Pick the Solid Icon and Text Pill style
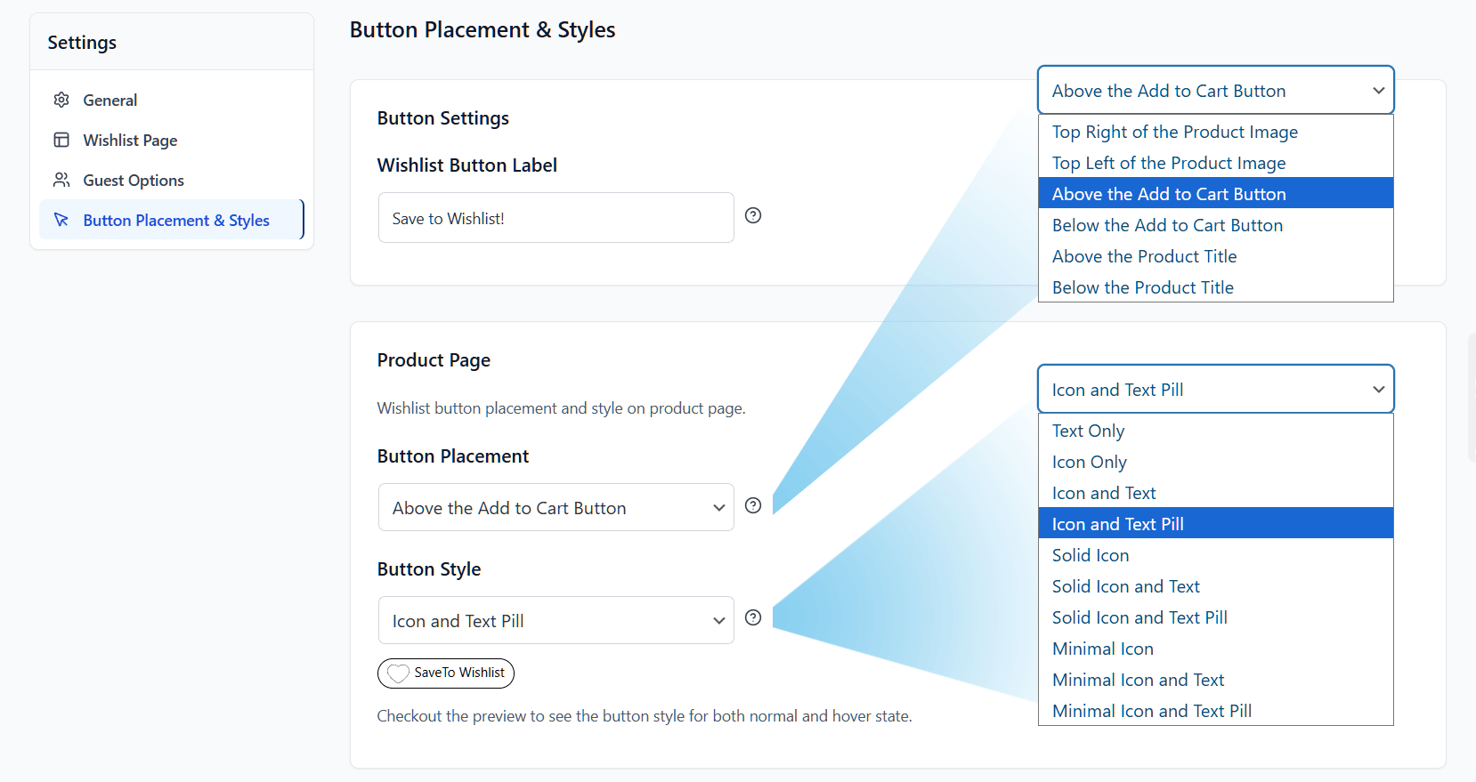This screenshot has height=782, width=1476. [x=1139, y=617]
